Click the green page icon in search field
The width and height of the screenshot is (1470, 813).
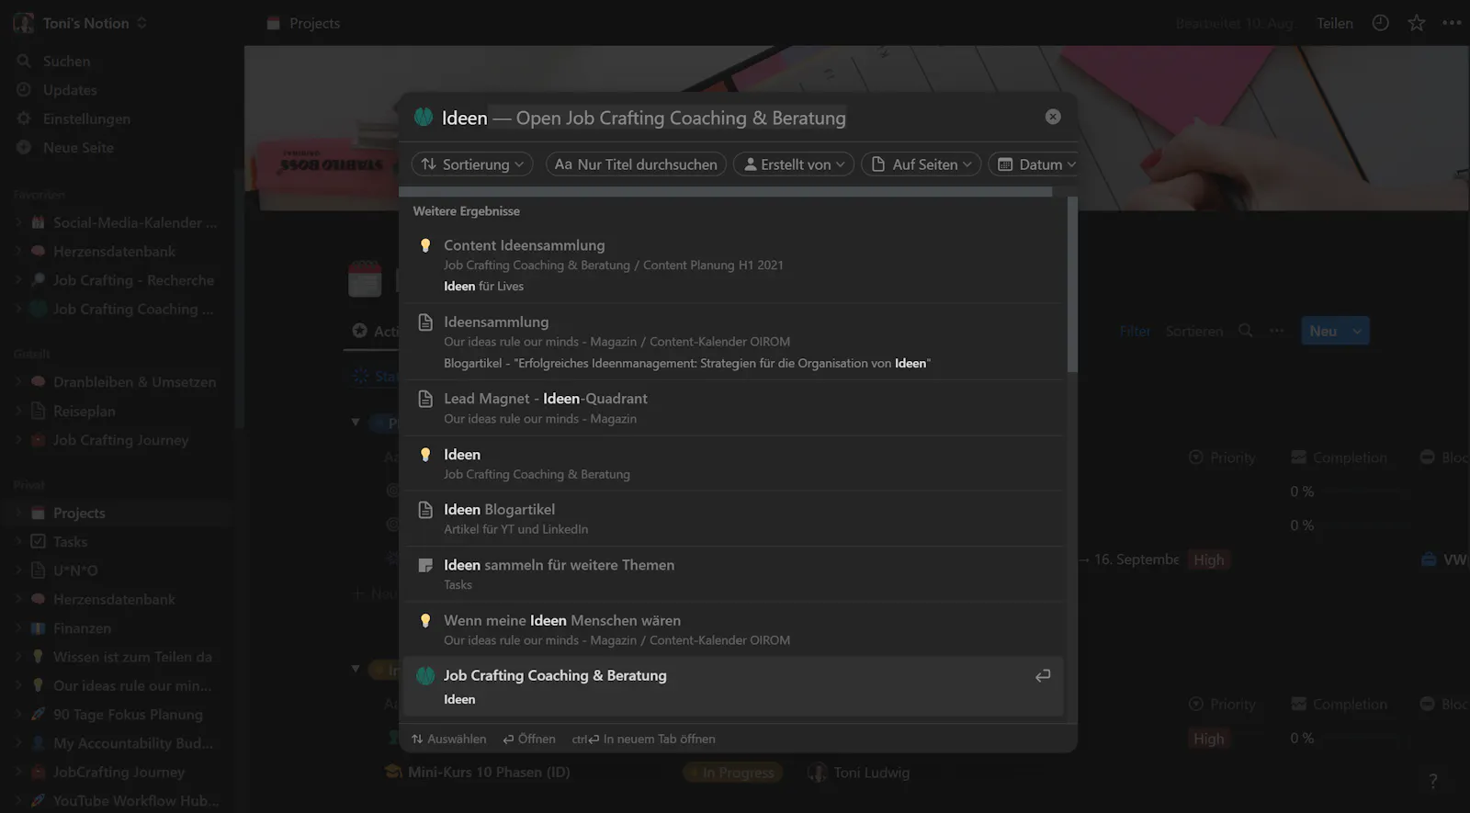click(x=424, y=117)
